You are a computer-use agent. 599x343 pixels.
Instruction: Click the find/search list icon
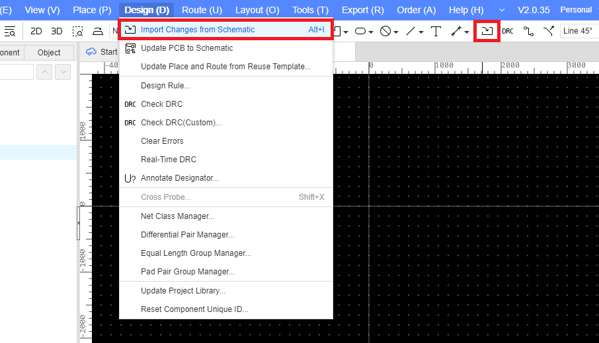click(9, 31)
